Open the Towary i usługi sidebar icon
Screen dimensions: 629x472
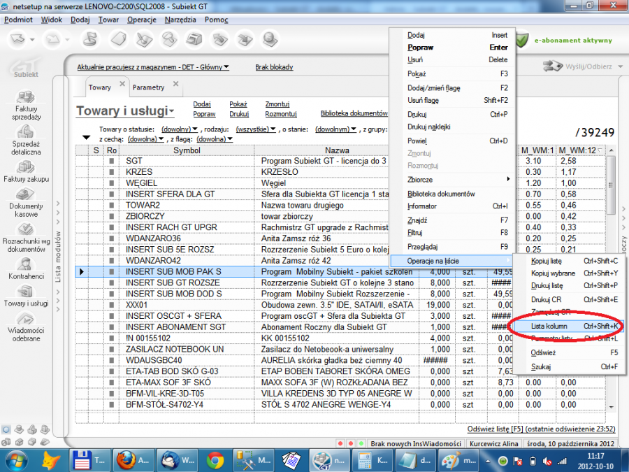[x=26, y=292]
